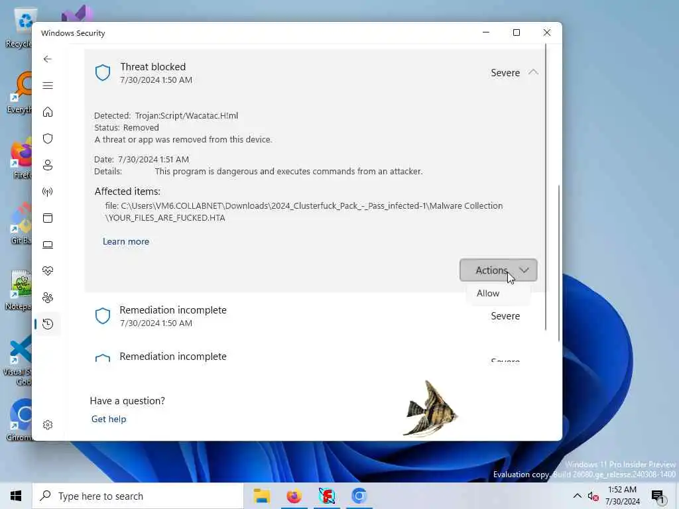The image size is (679, 509).
Task: Select Protection history clock icon
Action: [48, 324]
